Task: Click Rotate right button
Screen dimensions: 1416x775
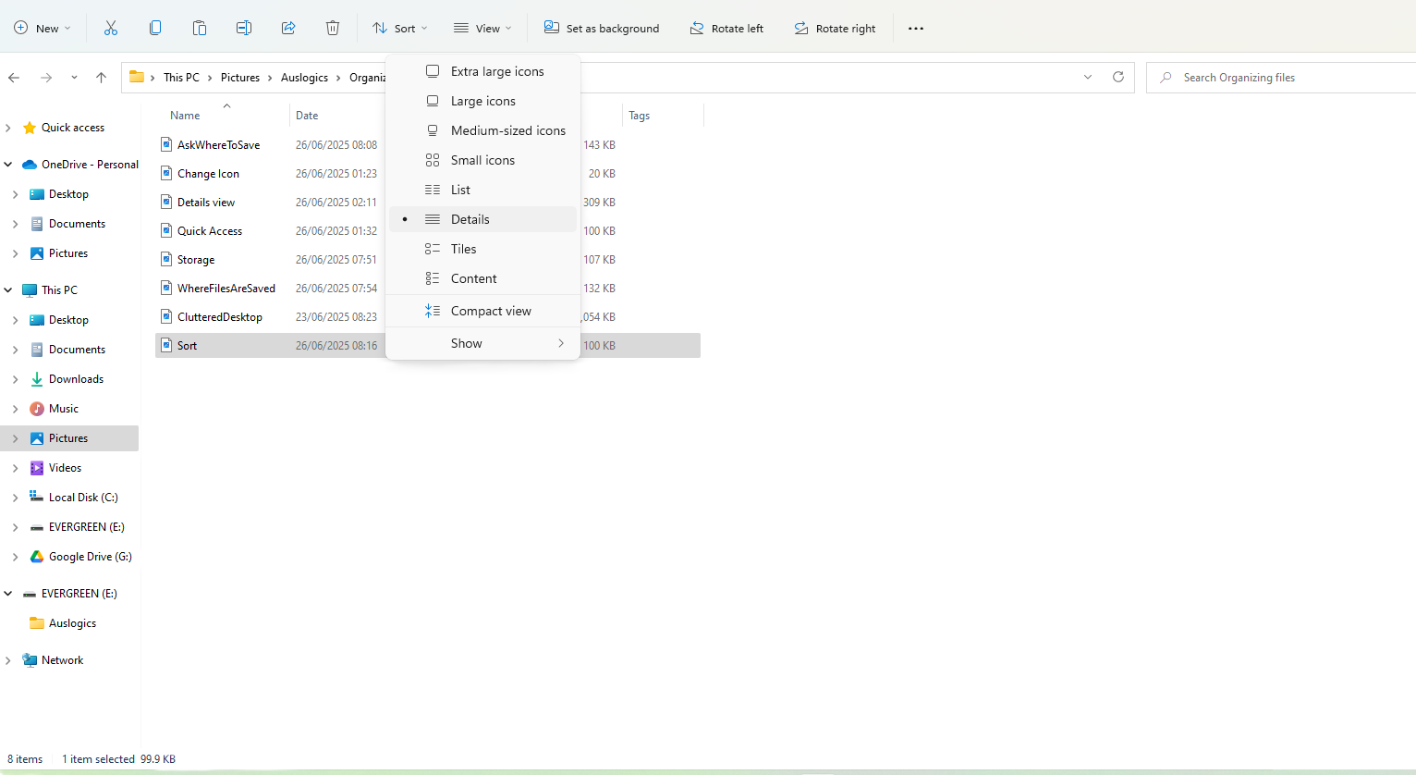Action: pos(835,28)
